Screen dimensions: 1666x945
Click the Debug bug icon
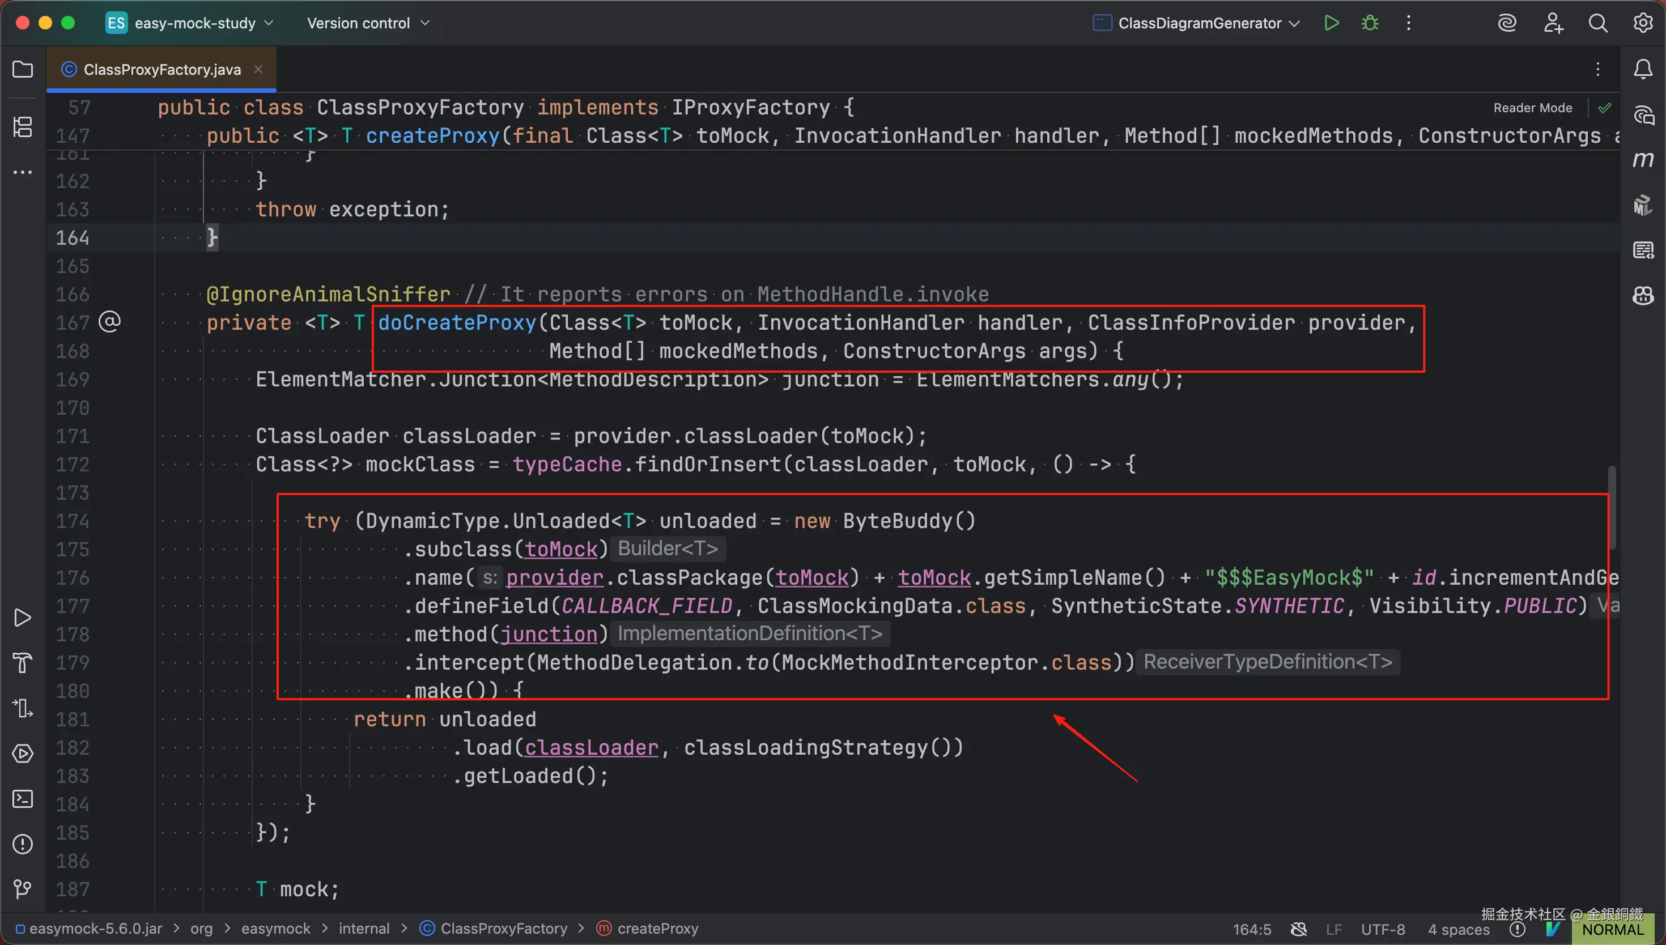click(x=1370, y=23)
